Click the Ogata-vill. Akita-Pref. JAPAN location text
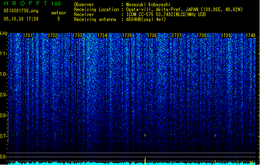 point(184,9)
